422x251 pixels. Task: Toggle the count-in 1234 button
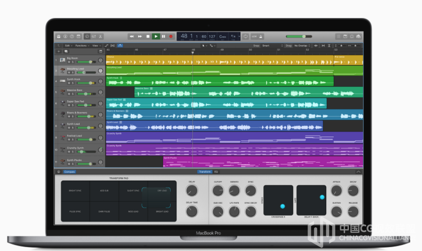pyautogui.click(x=254, y=37)
